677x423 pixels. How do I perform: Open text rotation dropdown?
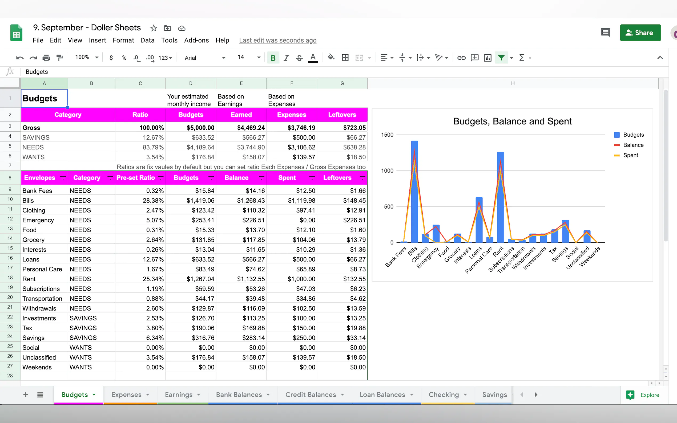pos(442,58)
